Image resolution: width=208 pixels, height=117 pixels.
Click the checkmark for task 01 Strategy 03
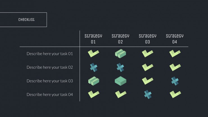[148, 53]
